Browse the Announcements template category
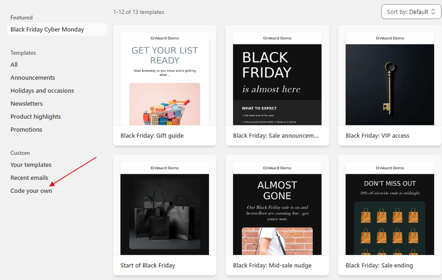The height and width of the screenshot is (280, 442). click(x=32, y=77)
